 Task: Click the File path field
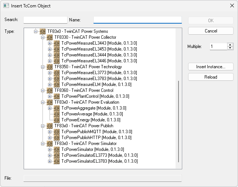point(103,178)
